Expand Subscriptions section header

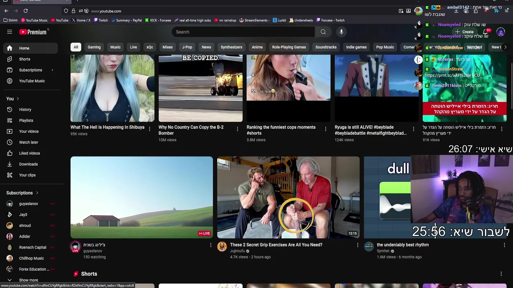point(22,193)
